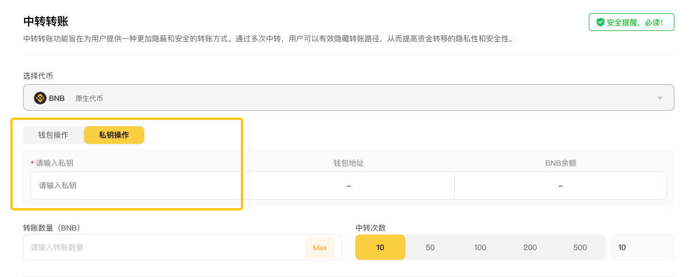This screenshot has height=277, width=698.
Task: Set relay count to 100
Action: click(480, 248)
